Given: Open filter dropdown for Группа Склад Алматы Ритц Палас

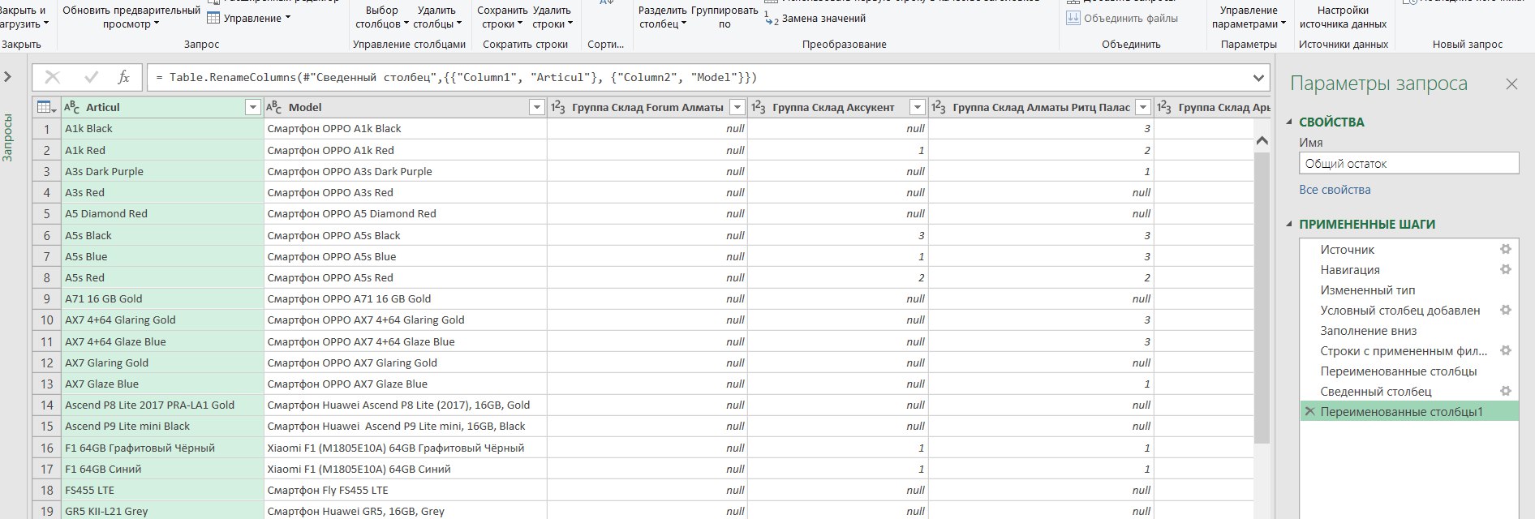Looking at the screenshot, I should 1143,107.
